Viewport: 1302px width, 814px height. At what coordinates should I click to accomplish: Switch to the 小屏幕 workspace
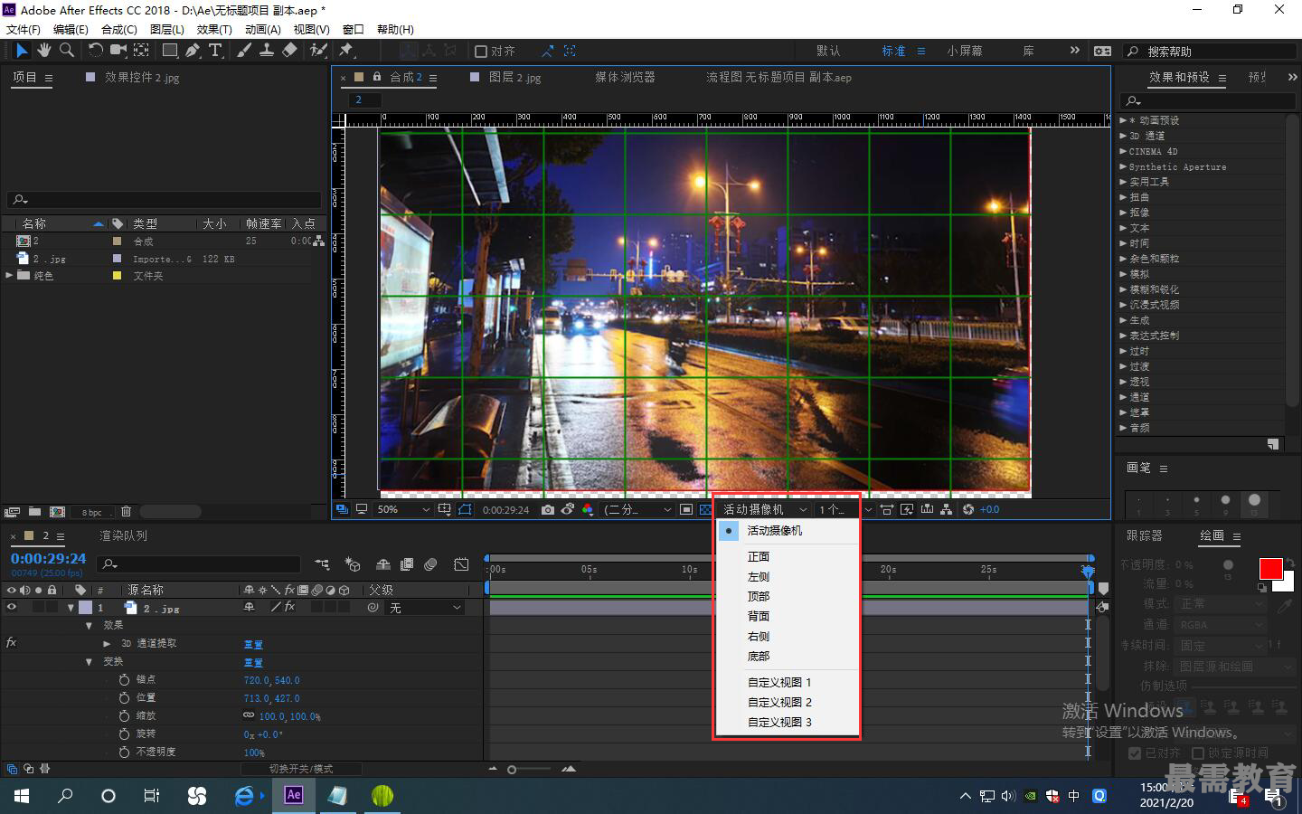(x=965, y=52)
